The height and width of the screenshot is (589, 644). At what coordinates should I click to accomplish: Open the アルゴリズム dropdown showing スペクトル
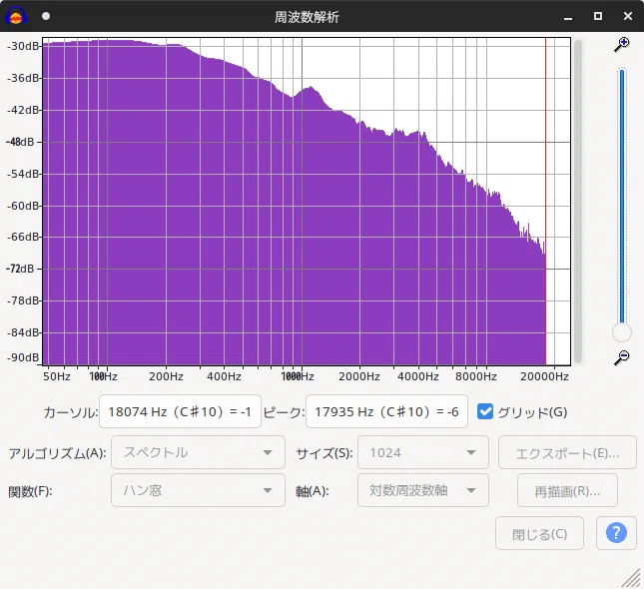(x=198, y=452)
